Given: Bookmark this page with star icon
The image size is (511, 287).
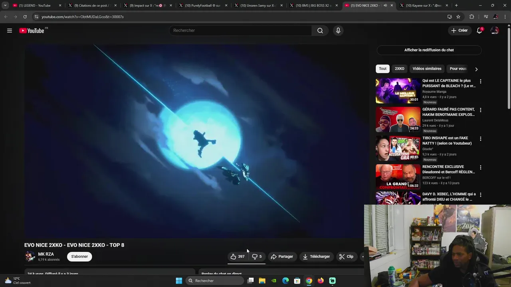Looking at the screenshot, I should (x=458, y=17).
